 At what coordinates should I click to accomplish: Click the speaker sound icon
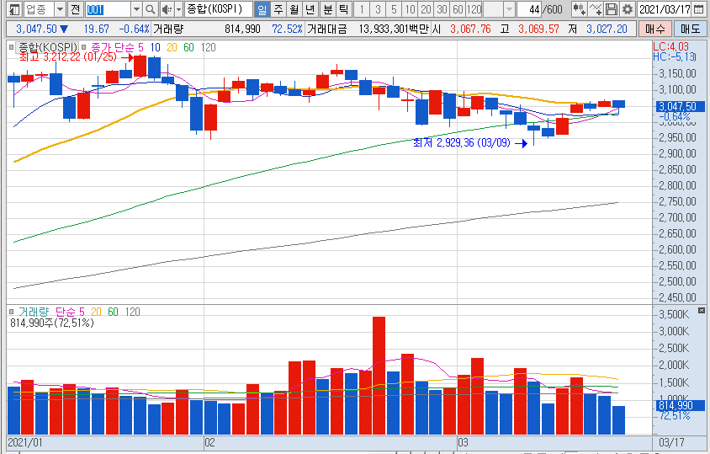click(167, 8)
